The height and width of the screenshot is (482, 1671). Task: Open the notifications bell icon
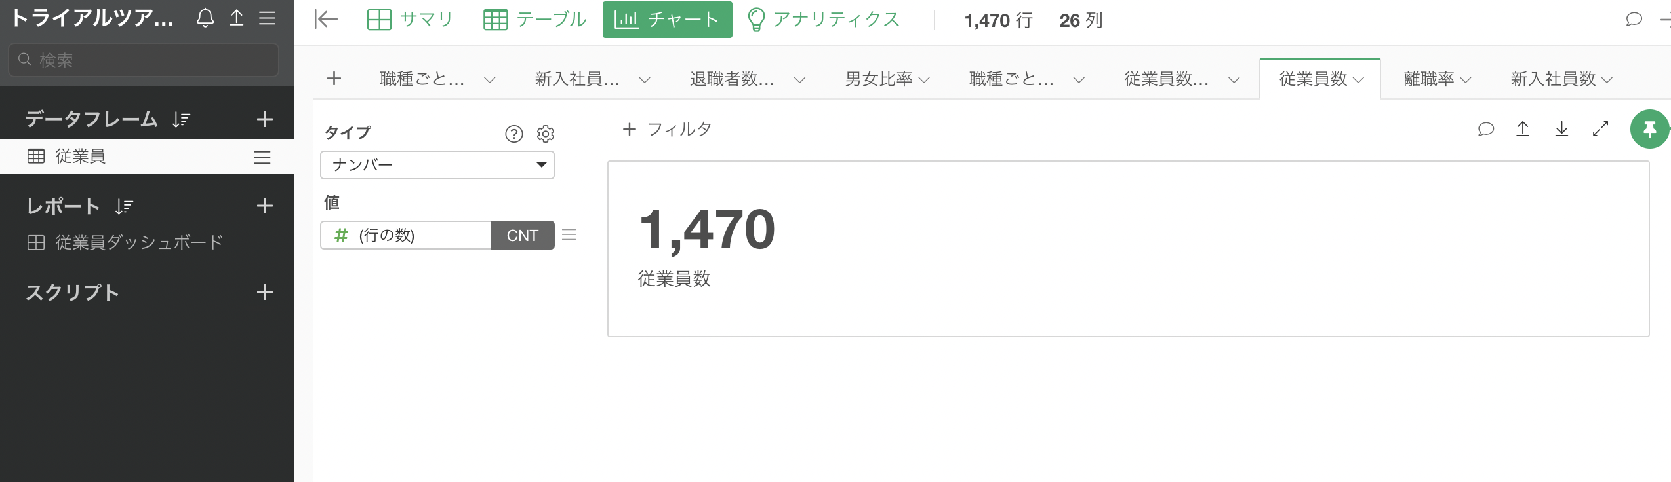pos(205,18)
